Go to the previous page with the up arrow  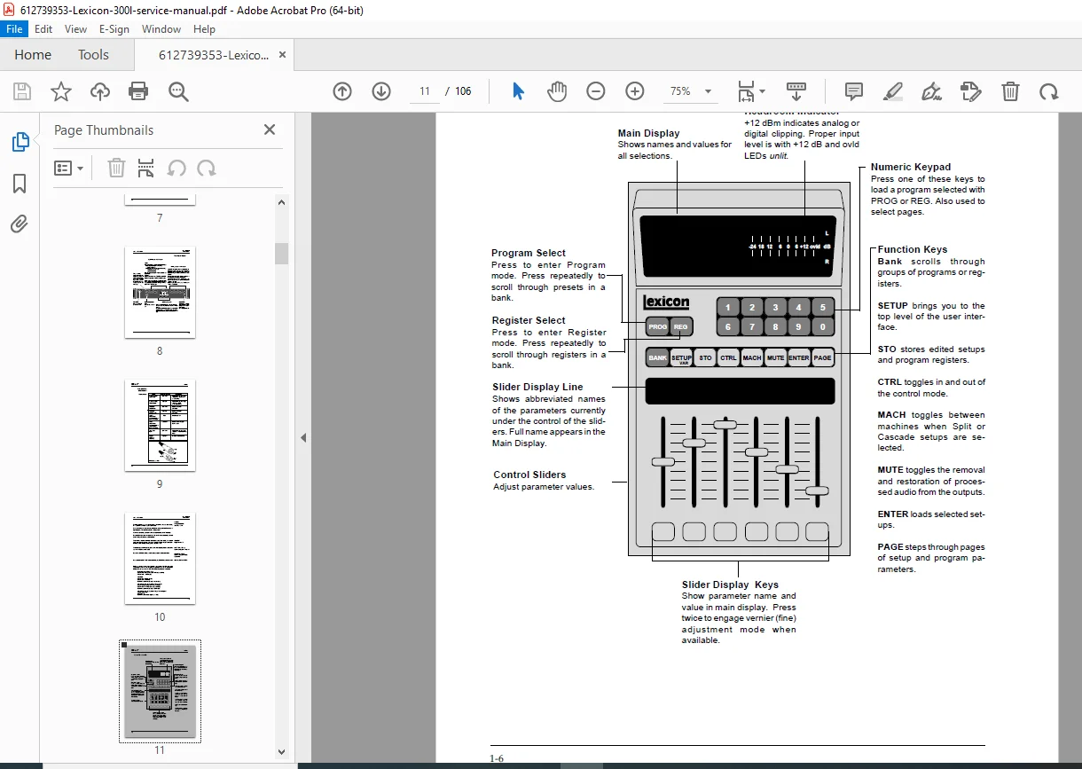click(342, 91)
